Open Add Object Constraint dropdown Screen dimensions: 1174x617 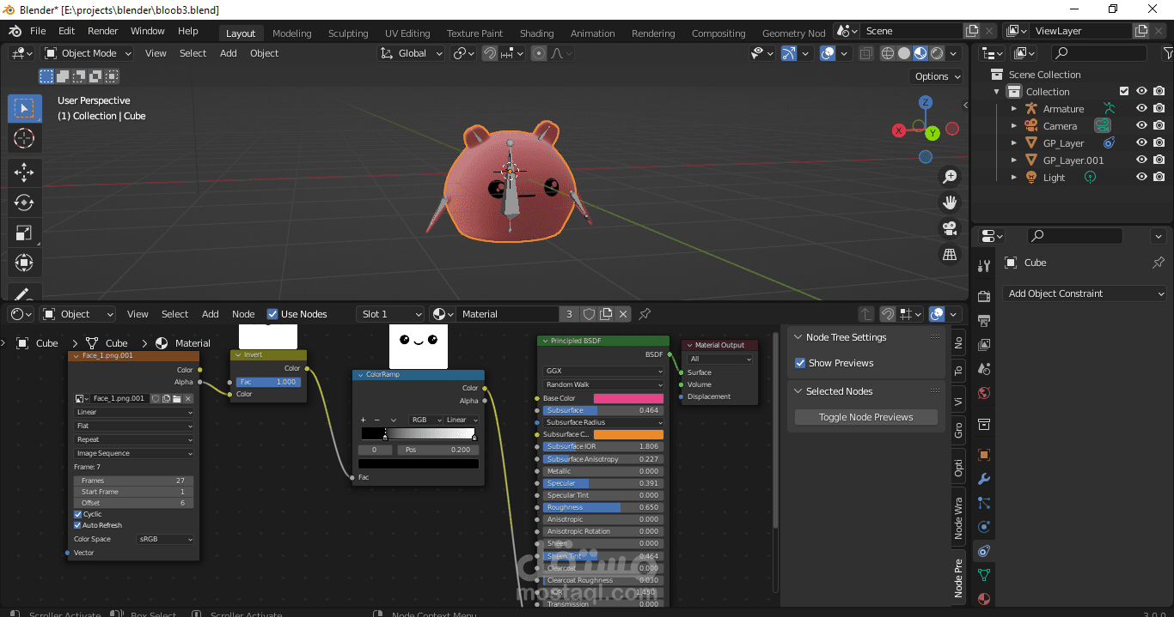point(1085,293)
